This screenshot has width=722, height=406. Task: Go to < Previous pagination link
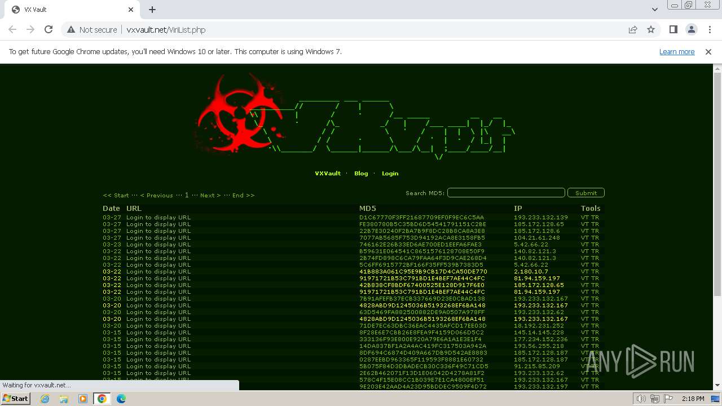click(156, 195)
